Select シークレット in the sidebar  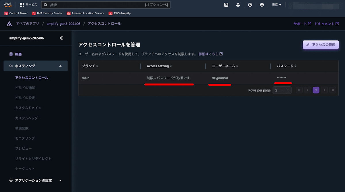click(x=25, y=169)
